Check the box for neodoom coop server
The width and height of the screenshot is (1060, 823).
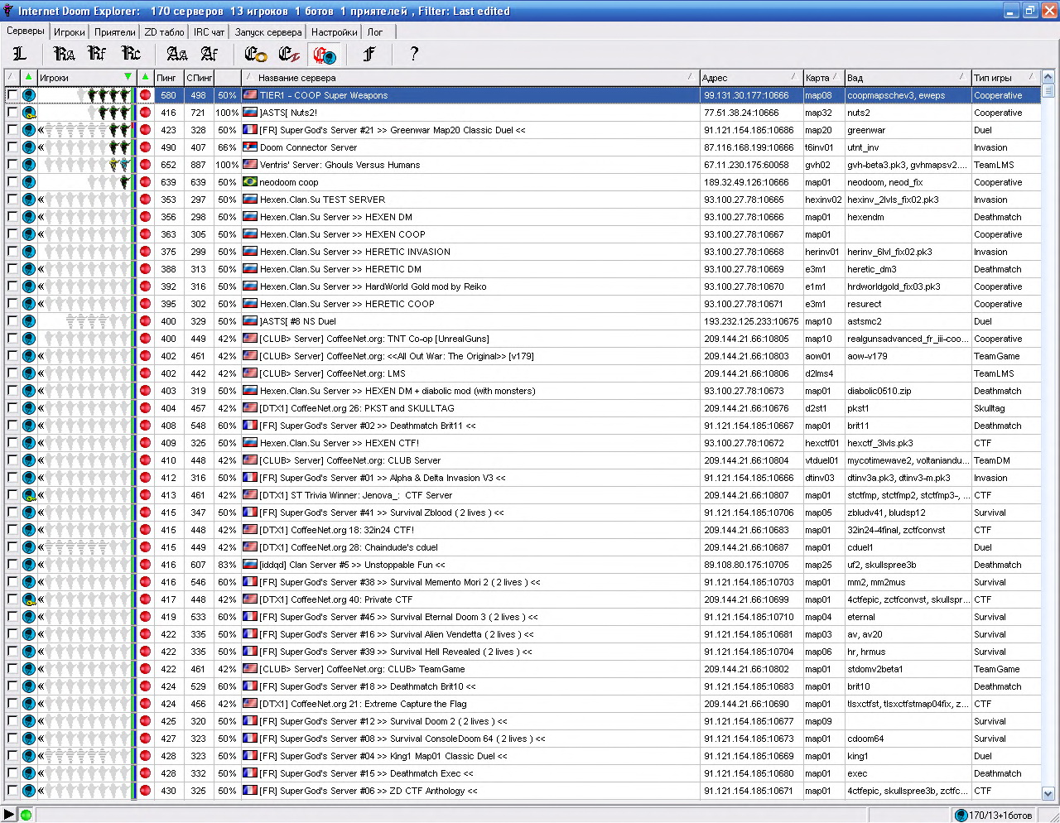click(x=12, y=182)
